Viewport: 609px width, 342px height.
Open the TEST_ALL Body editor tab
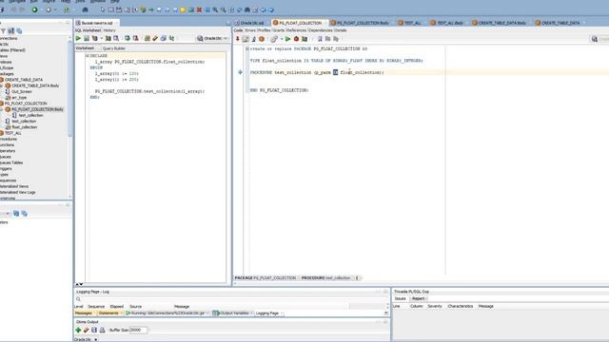pyautogui.click(x=447, y=23)
